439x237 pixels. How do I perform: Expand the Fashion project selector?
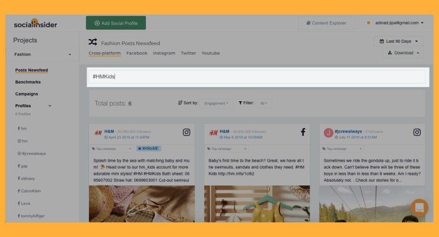pos(43,55)
